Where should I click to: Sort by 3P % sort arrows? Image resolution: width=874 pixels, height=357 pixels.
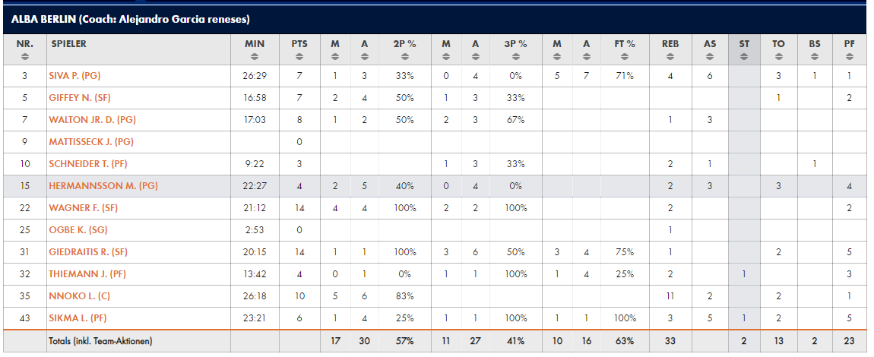point(515,57)
